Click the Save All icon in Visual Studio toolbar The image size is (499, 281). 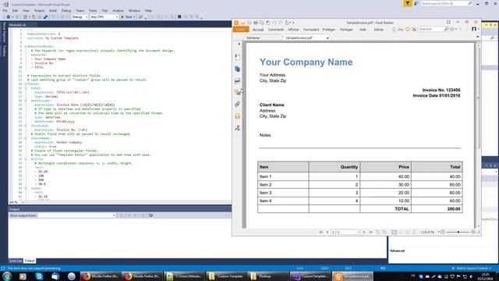[45, 17]
